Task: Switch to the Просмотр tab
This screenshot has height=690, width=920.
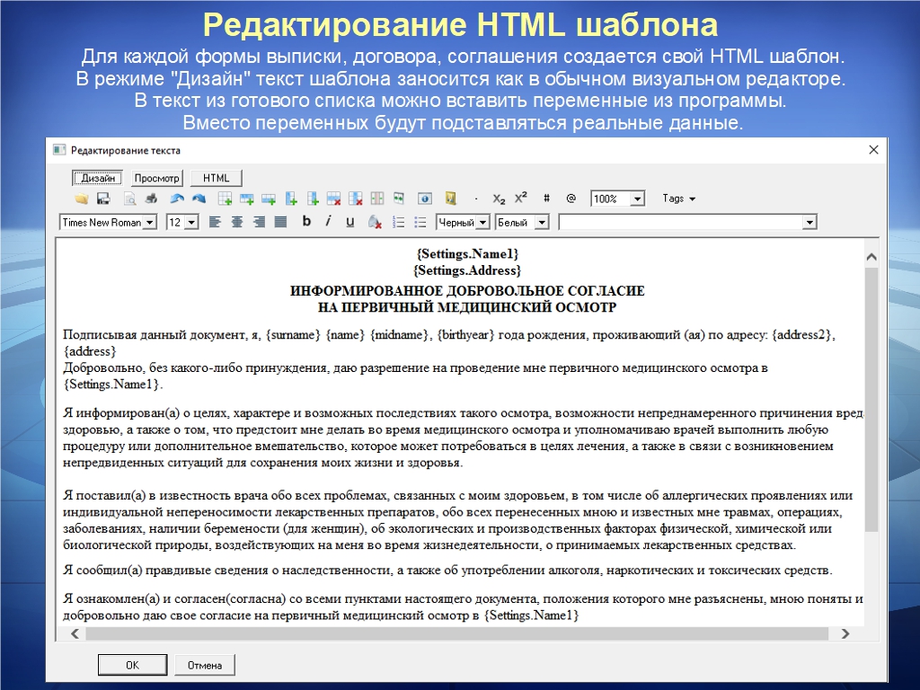Action: click(157, 178)
